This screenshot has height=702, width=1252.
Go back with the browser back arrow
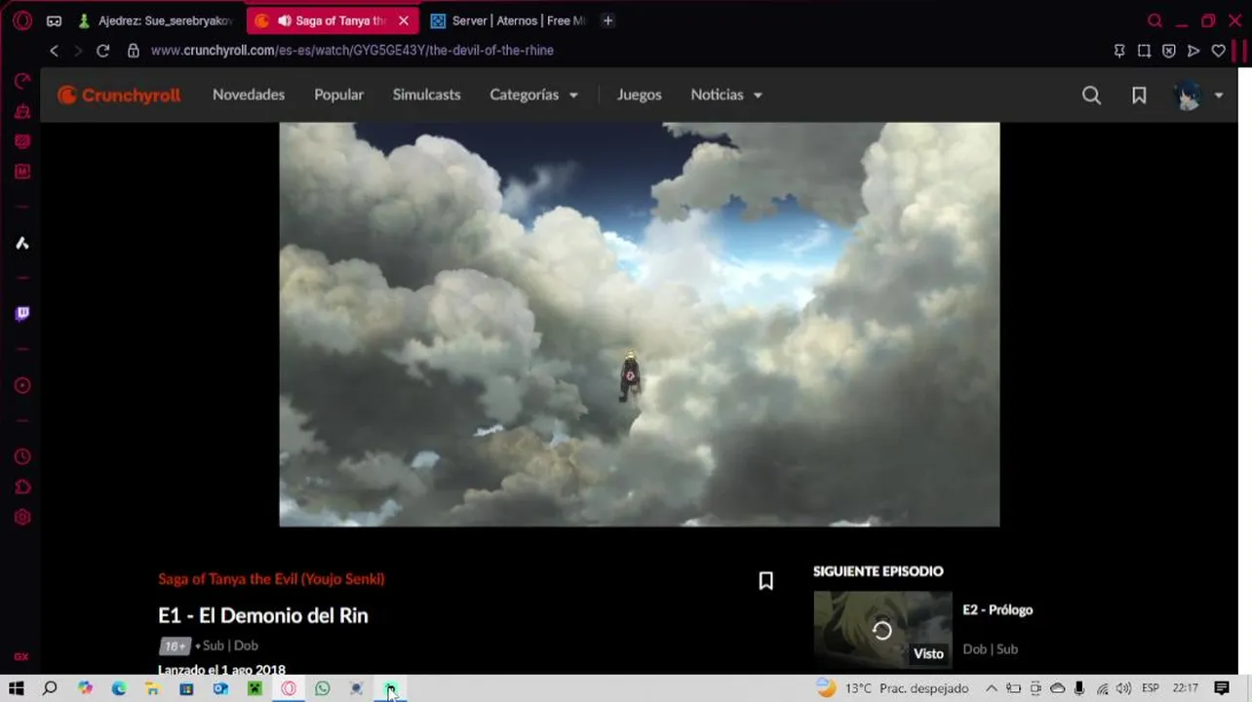(55, 51)
